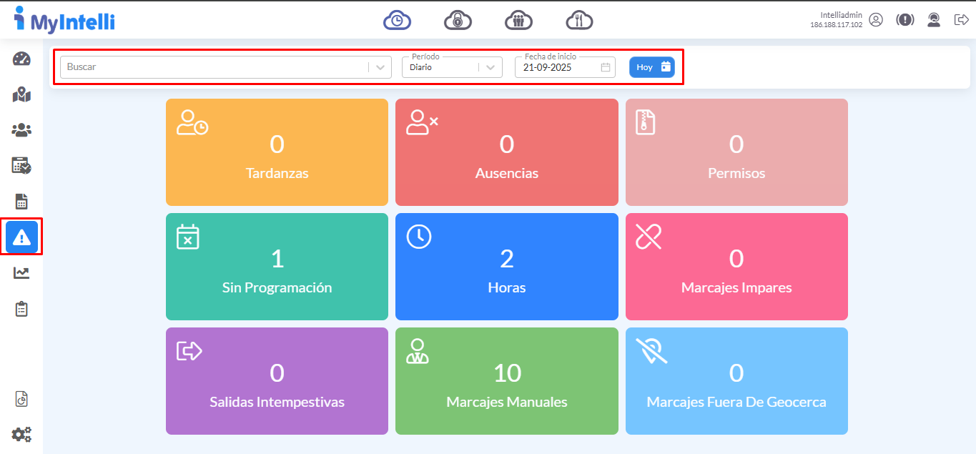
Task: Click into the Buscar search field
Action: point(215,67)
